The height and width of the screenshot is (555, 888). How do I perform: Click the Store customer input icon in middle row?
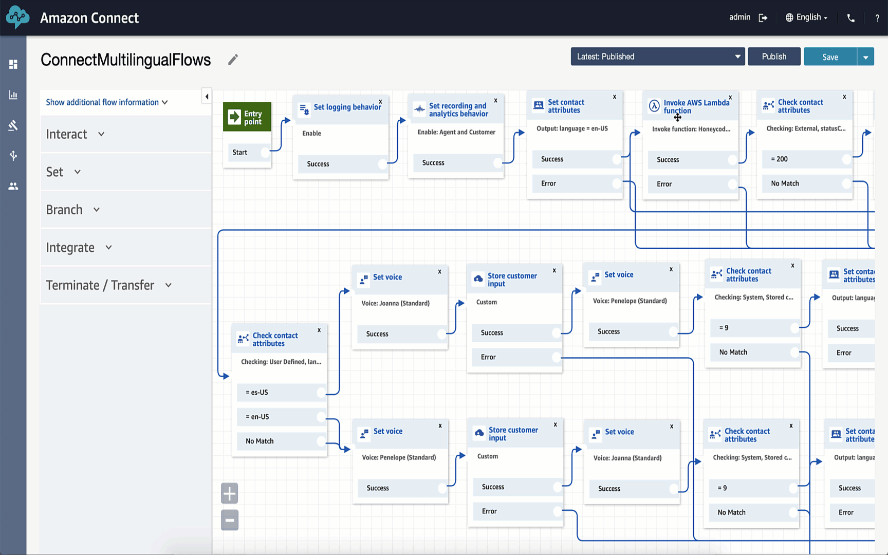[478, 279]
